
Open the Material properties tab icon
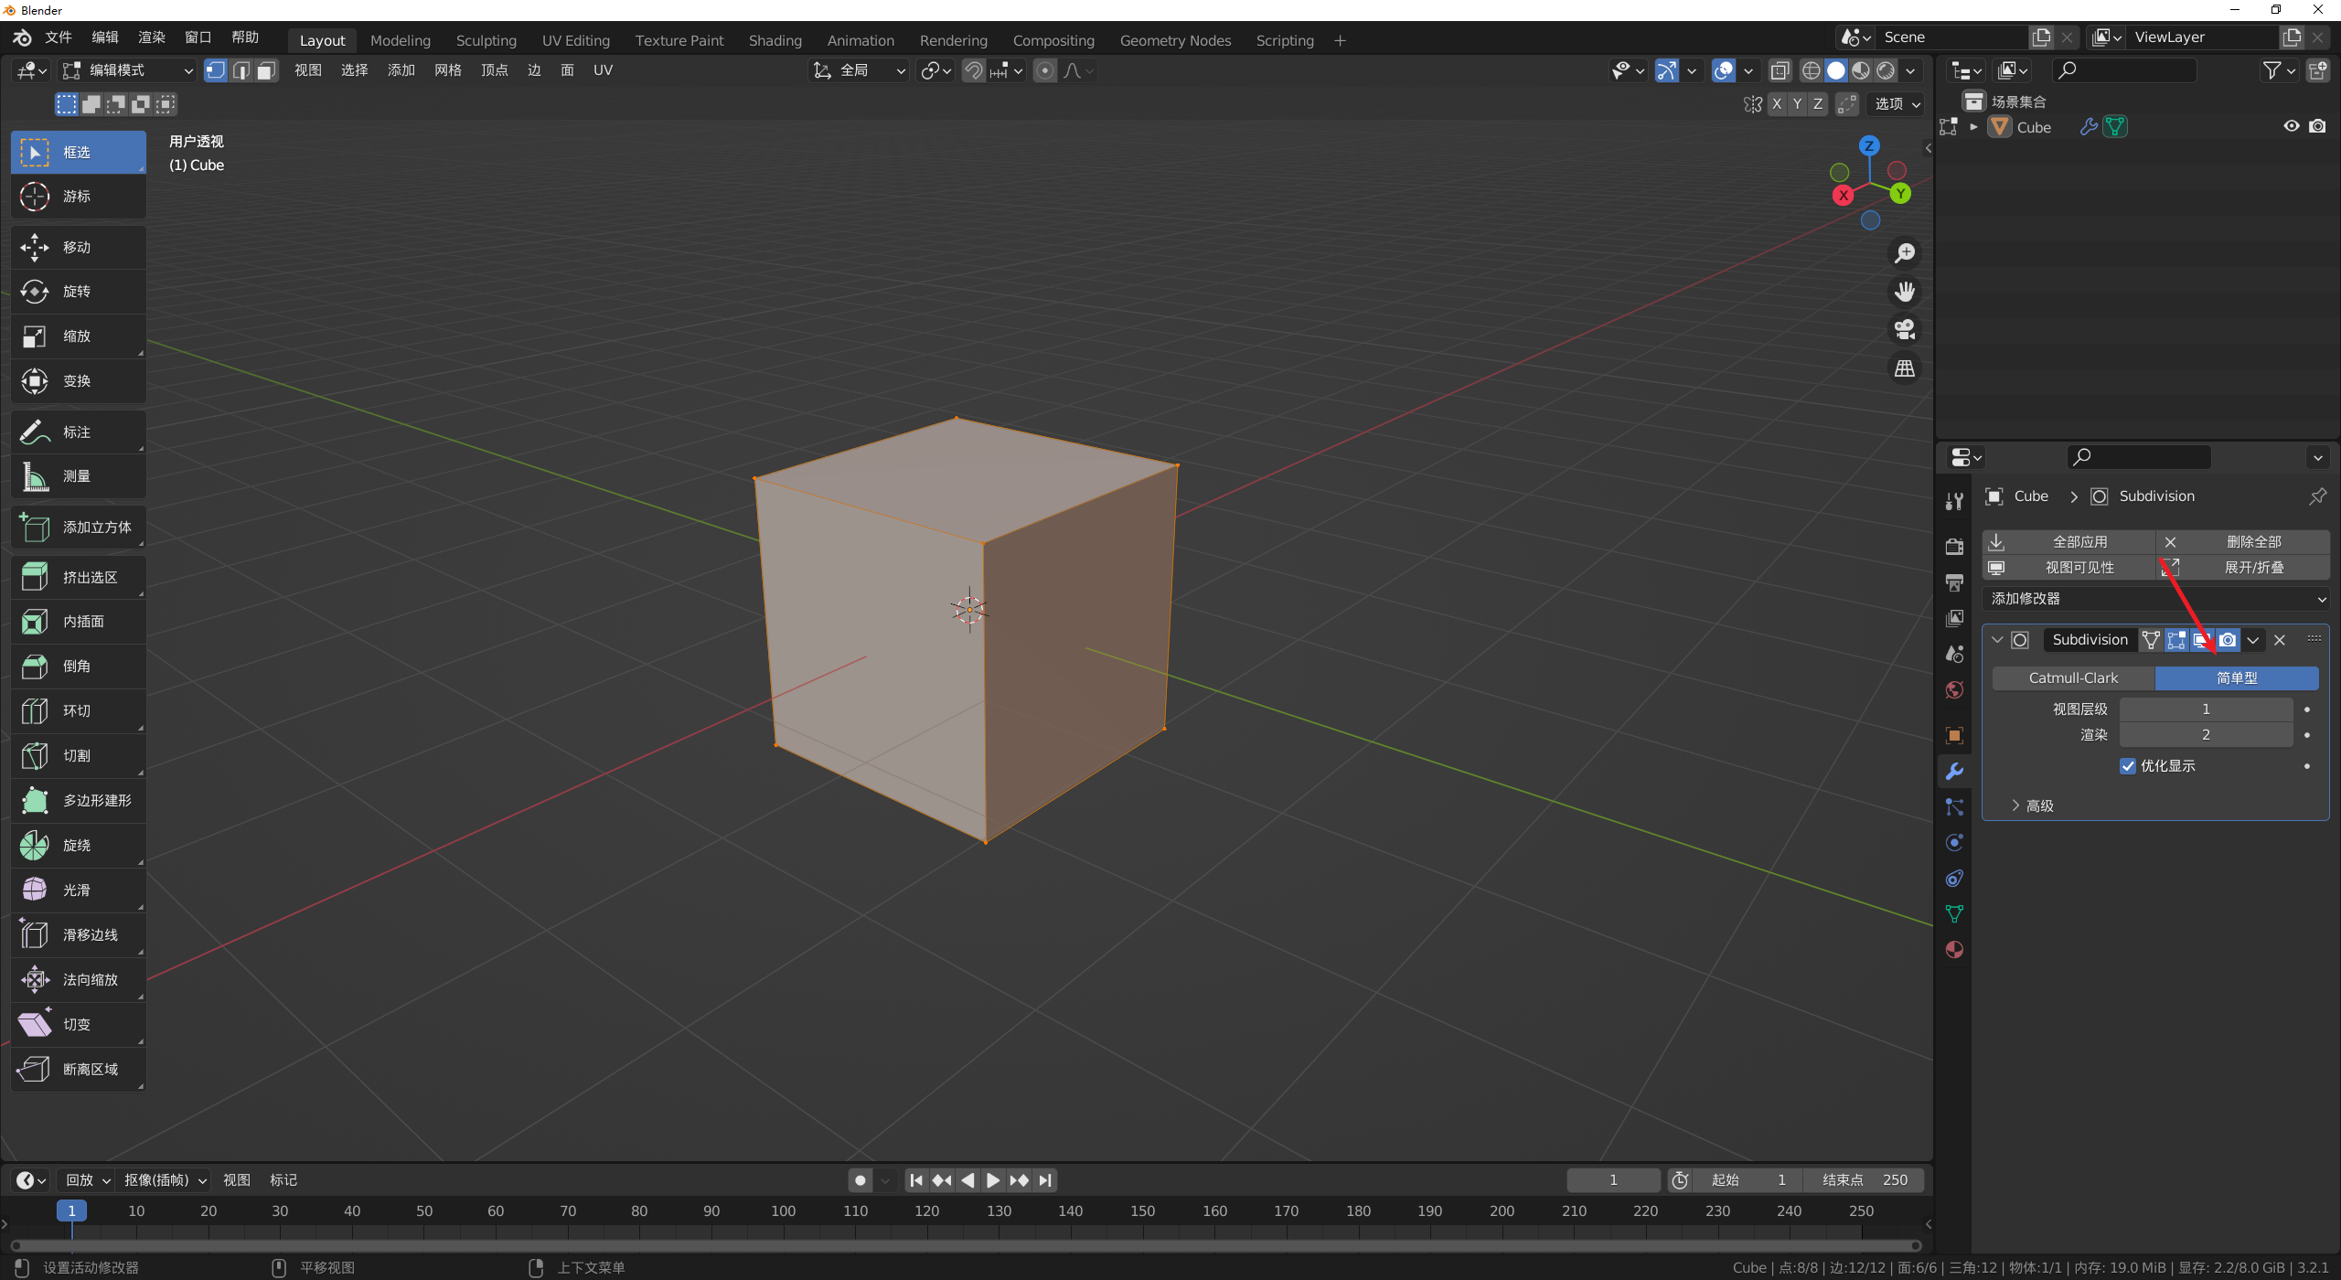[x=1954, y=950]
